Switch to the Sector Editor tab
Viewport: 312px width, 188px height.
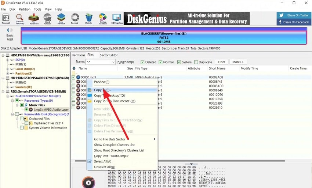click(109, 55)
